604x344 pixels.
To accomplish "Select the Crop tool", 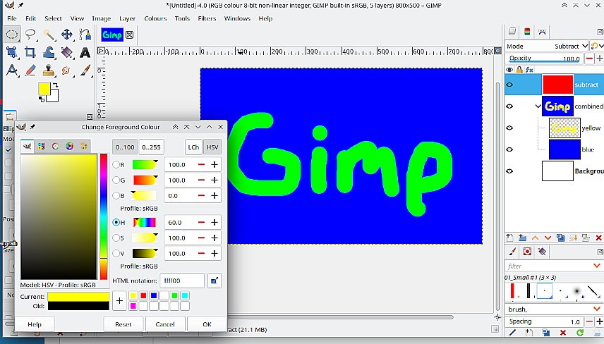I will pyautogui.click(x=30, y=52).
